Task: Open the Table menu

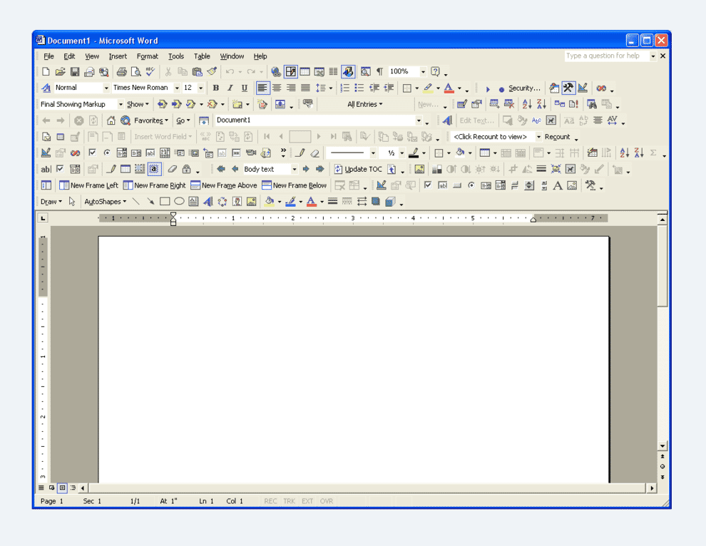Action: point(202,56)
